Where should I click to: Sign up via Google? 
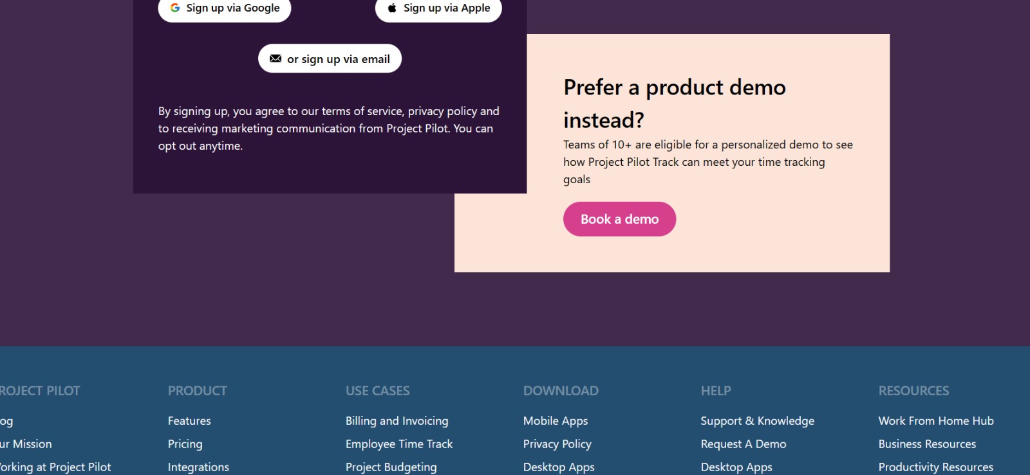224,8
